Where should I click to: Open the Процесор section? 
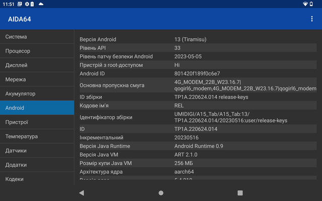[x=37, y=51]
